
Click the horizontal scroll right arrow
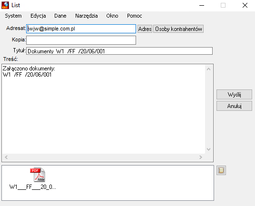coord(201,157)
